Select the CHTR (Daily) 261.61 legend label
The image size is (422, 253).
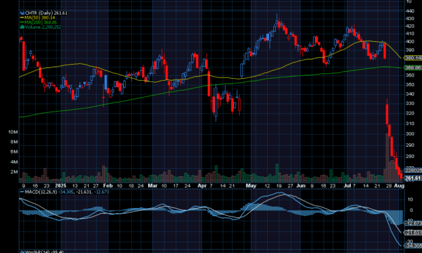(x=46, y=13)
